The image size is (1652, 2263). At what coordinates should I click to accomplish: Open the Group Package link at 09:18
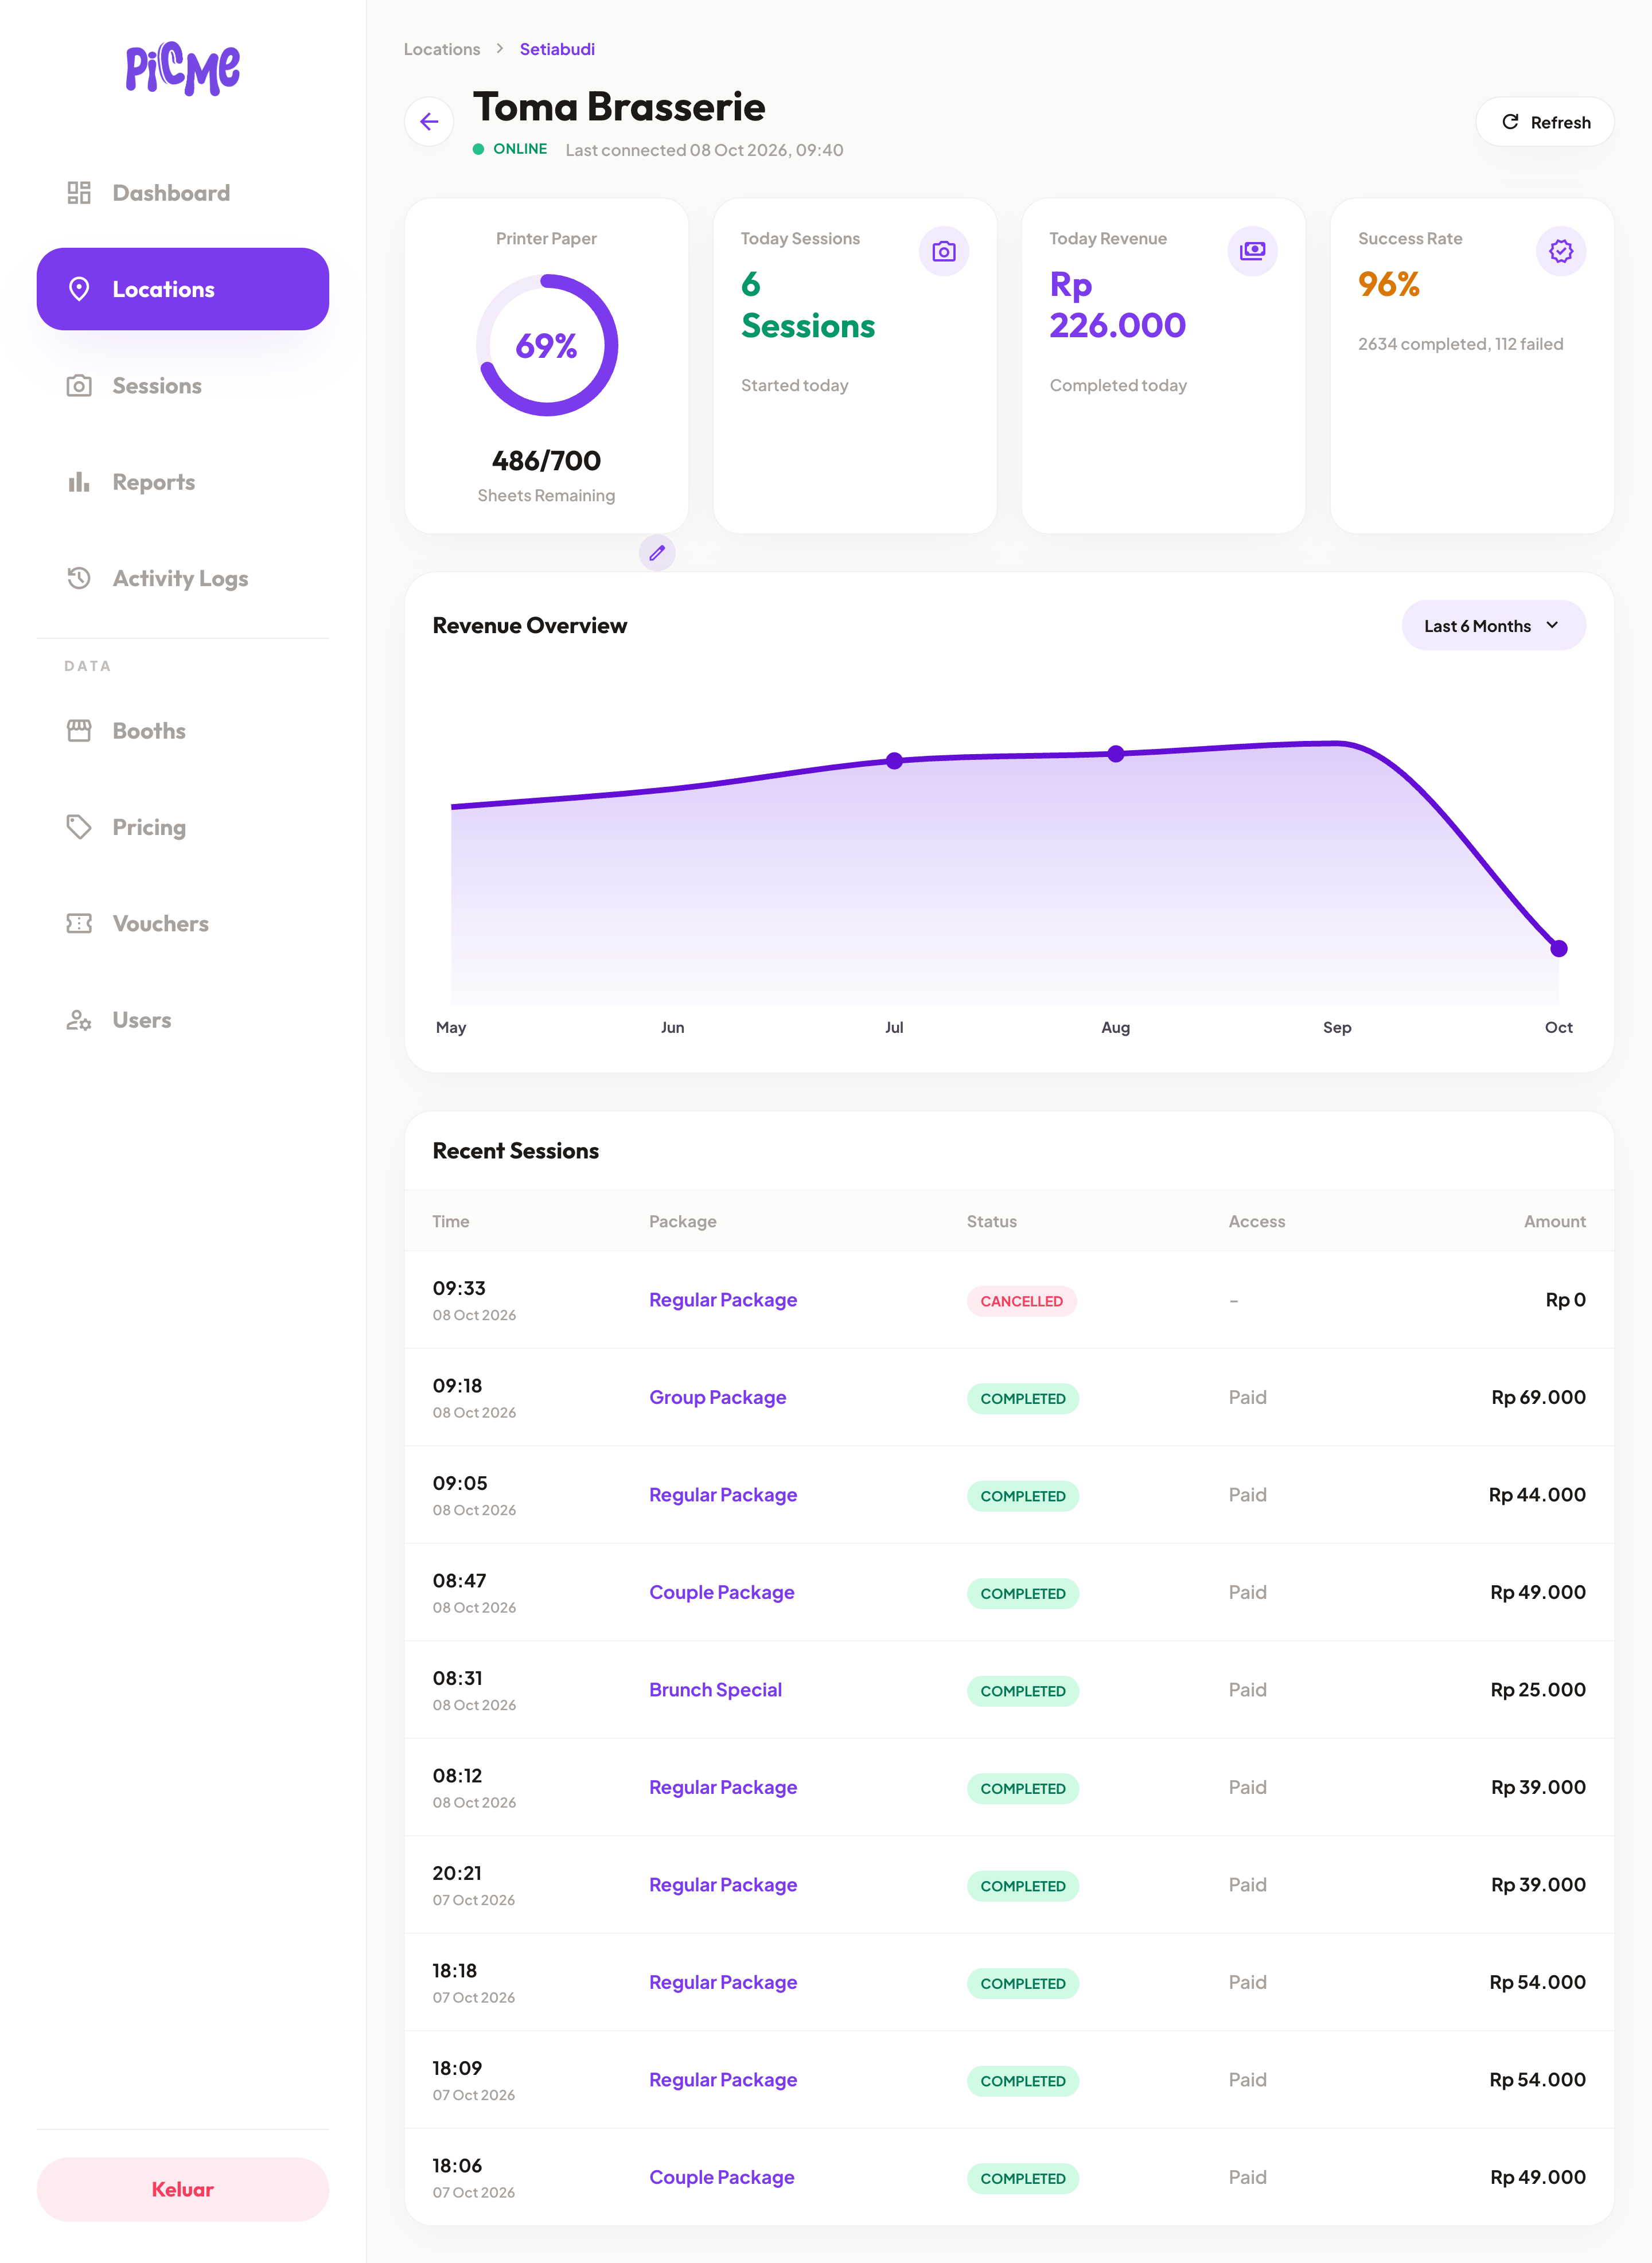717,1398
